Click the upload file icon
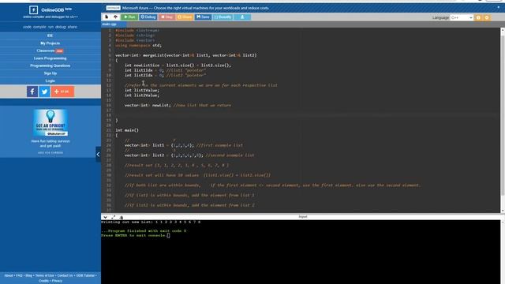 pos(116,17)
